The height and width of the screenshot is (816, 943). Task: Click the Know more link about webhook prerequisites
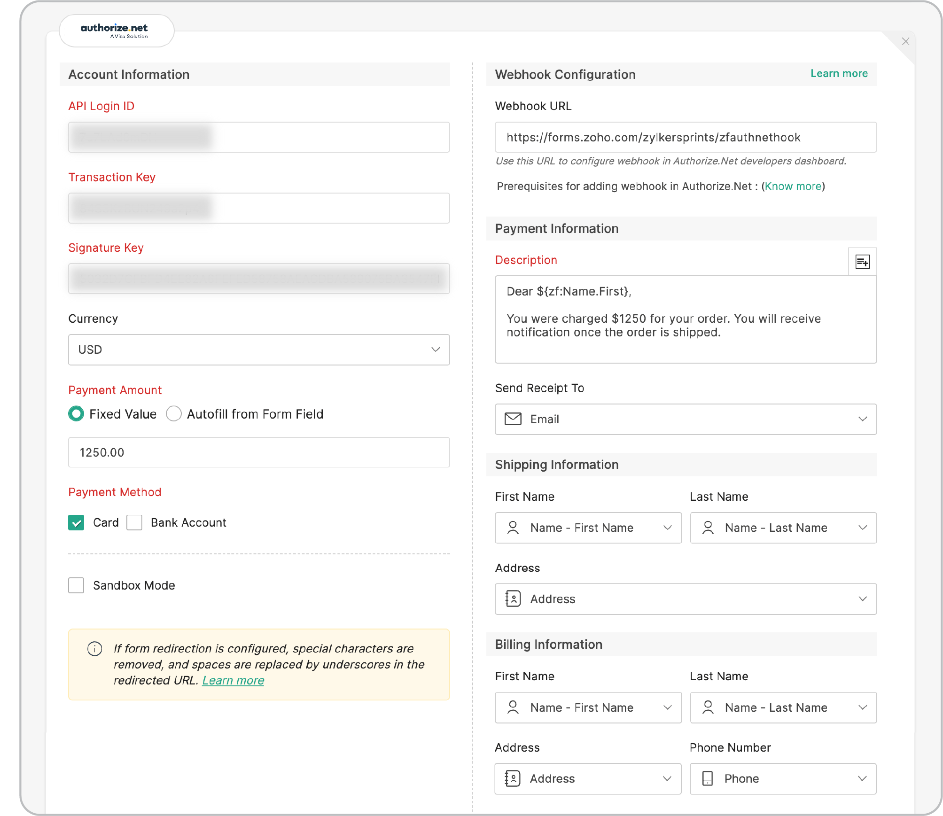793,186
